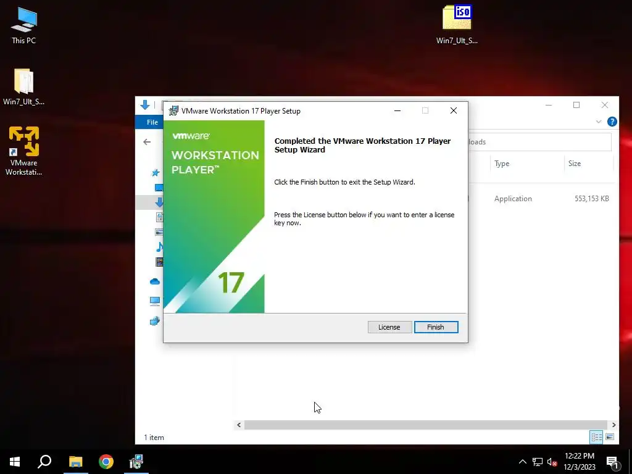Minimize the VMware Setup dialog

[397, 111]
